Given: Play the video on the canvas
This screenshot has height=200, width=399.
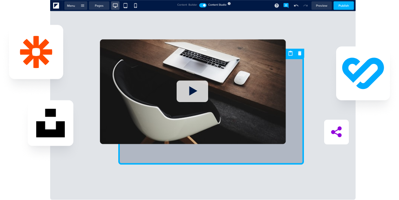Looking at the screenshot, I should click(192, 91).
